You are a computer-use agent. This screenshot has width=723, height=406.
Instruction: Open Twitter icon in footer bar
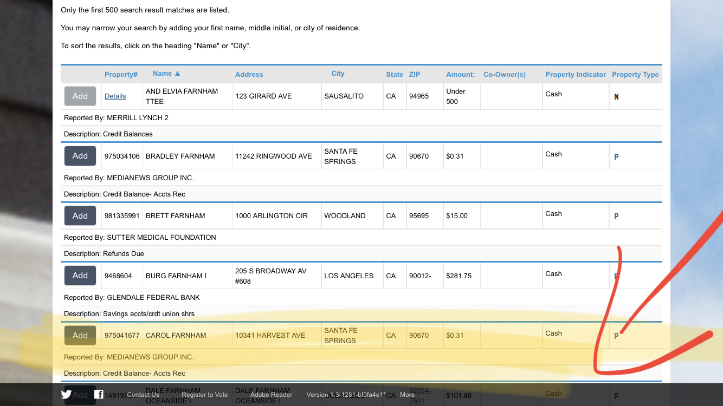[66, 395]
